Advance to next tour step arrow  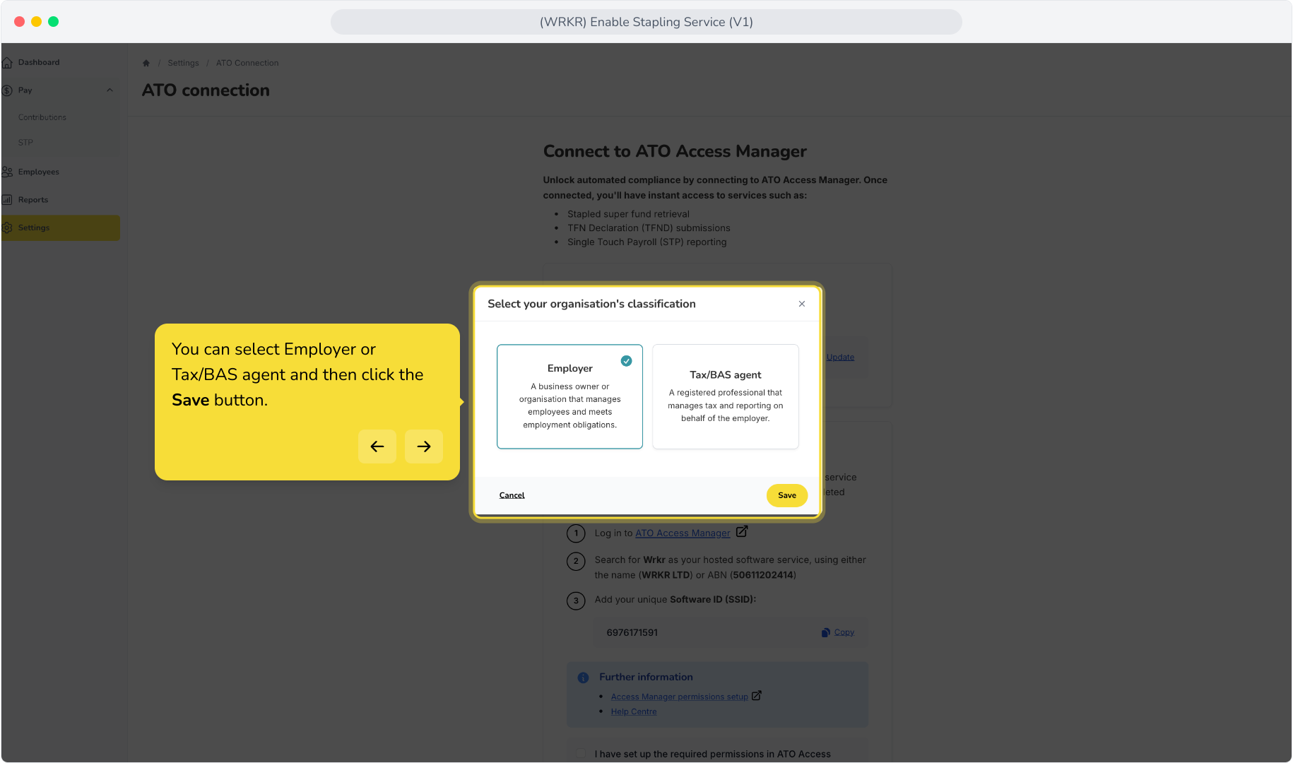coord(424,446)
